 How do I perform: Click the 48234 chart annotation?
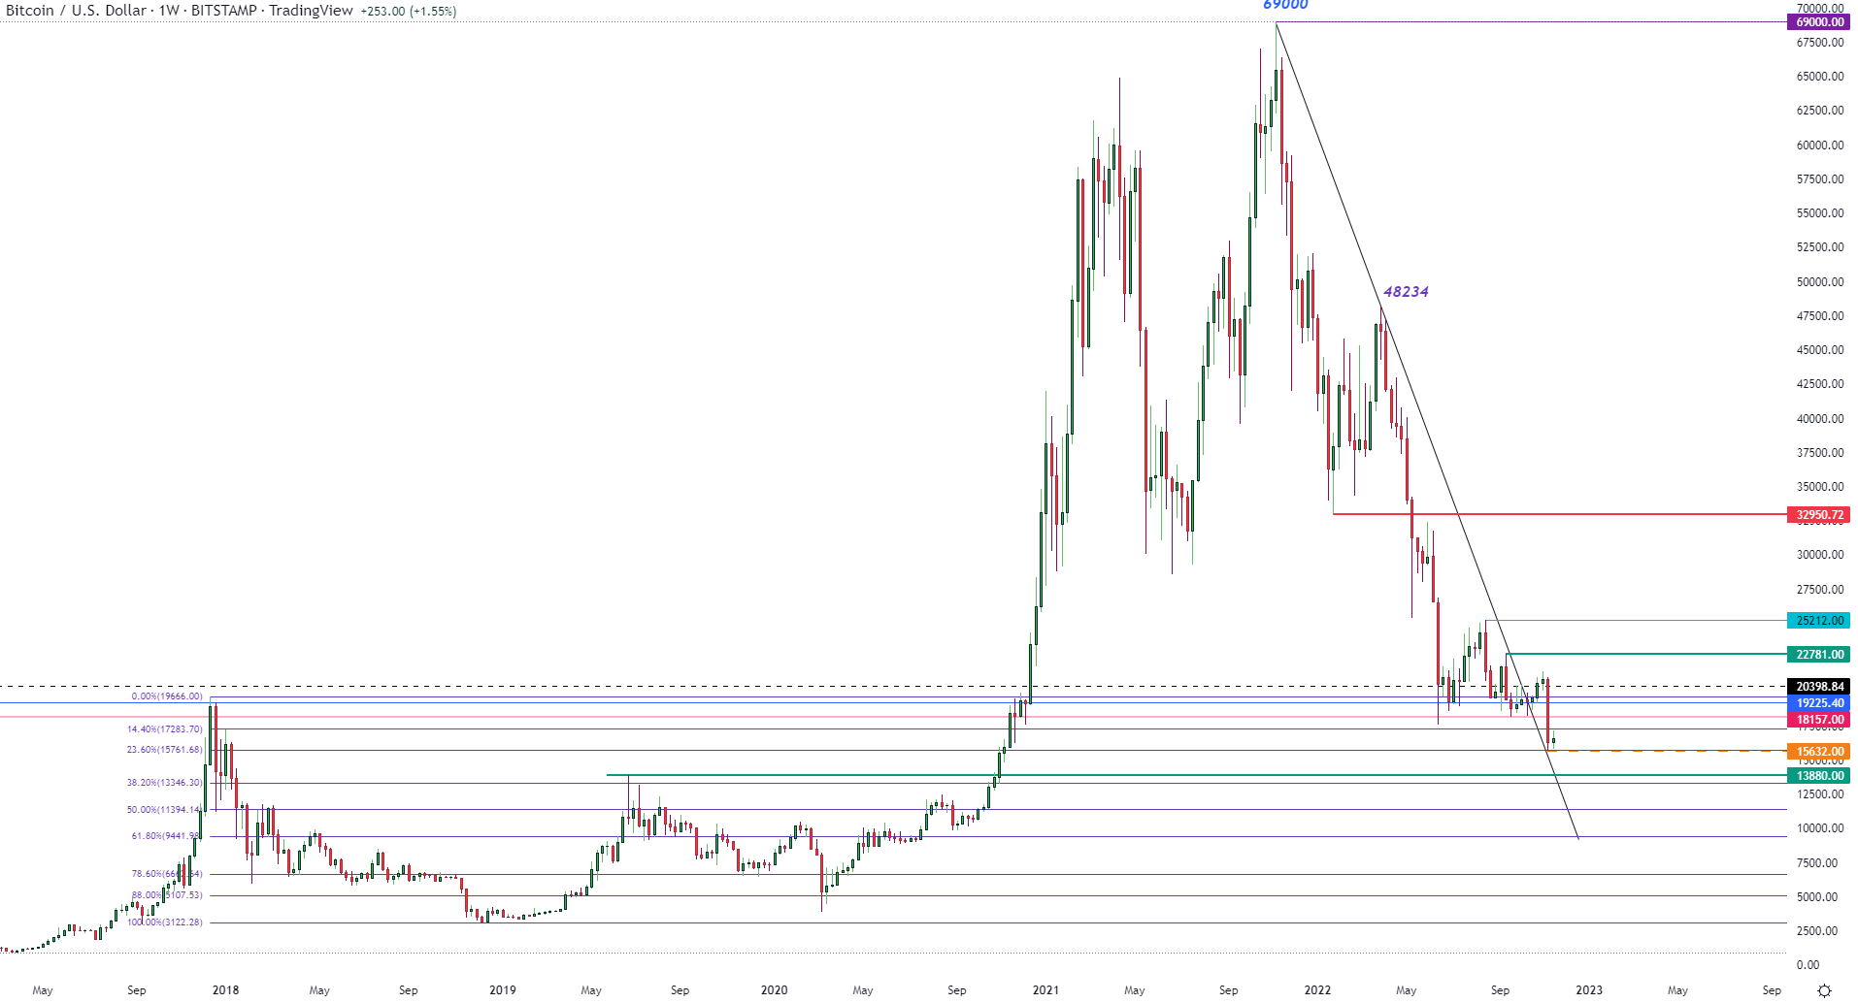coord(1406,291)
